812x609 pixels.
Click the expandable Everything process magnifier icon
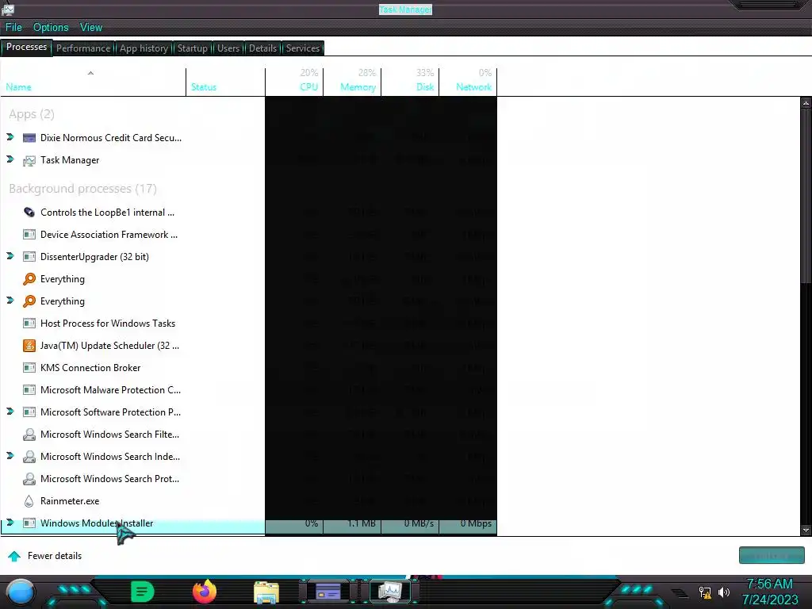(29, 301)
